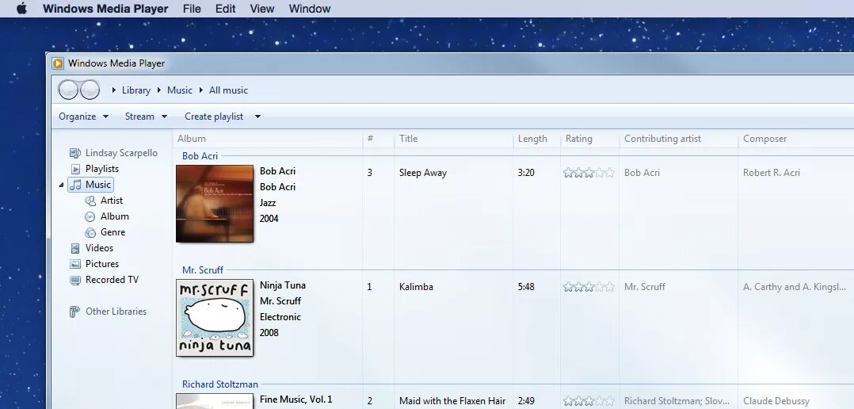Click the Windows Media Player title bar icon
Screen dimensions: 854x409
58,63
